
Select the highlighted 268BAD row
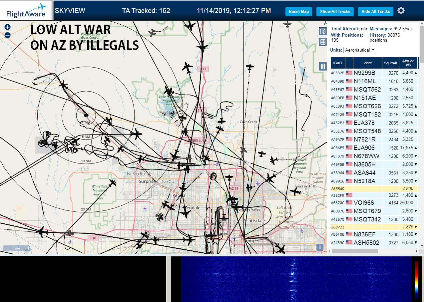374,189
